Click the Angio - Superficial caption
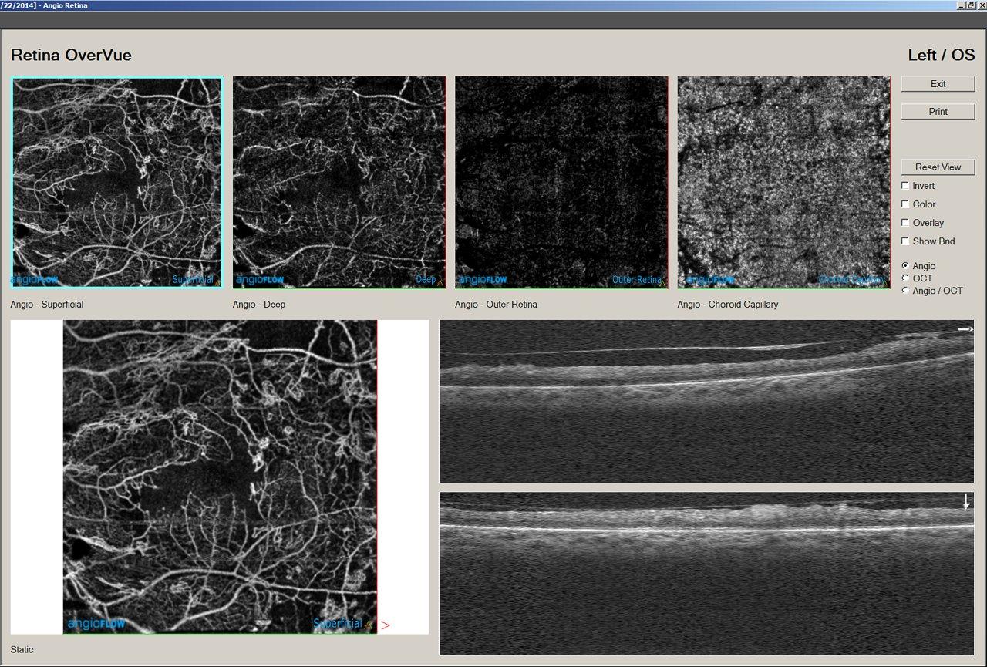 pyautogui.click(x=47, y=305)
